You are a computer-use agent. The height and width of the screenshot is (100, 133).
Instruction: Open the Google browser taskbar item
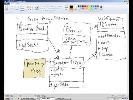tap(28, 99)
